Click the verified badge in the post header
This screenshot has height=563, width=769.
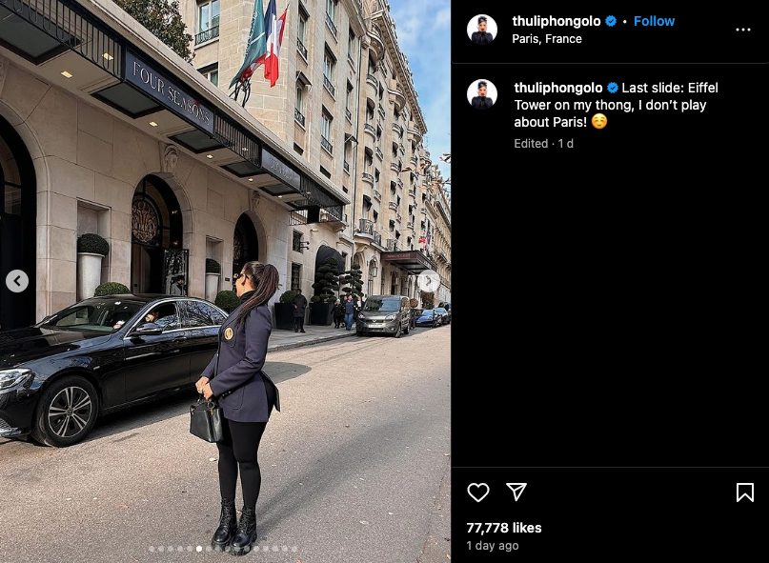click(x=611, y=21)
